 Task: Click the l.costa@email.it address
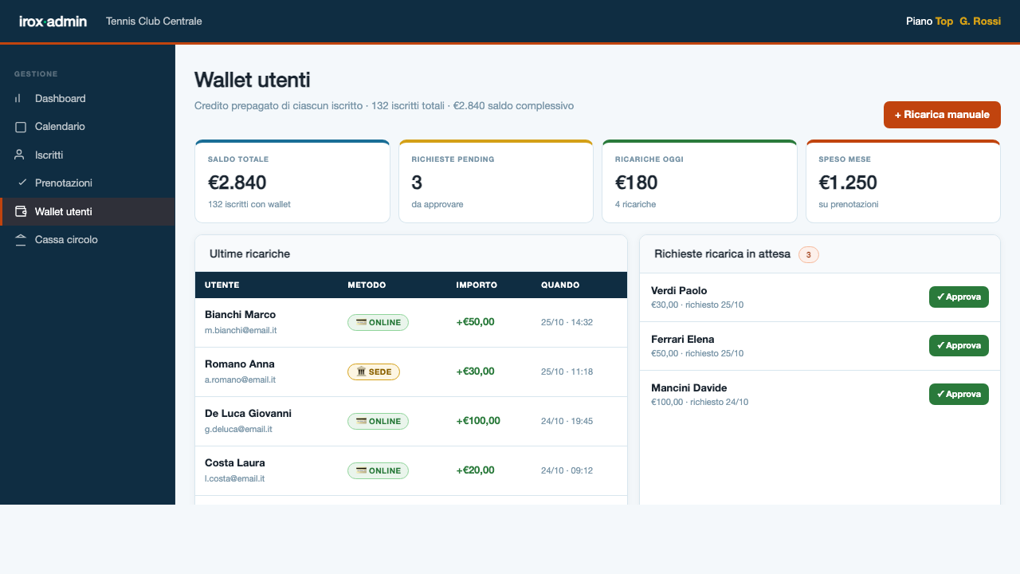(x=234, y=478)
